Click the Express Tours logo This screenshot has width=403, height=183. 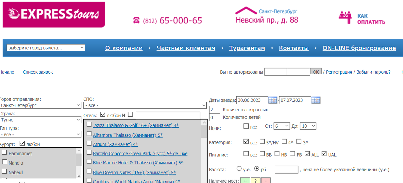pyautogui.click(x=54, y=14)
